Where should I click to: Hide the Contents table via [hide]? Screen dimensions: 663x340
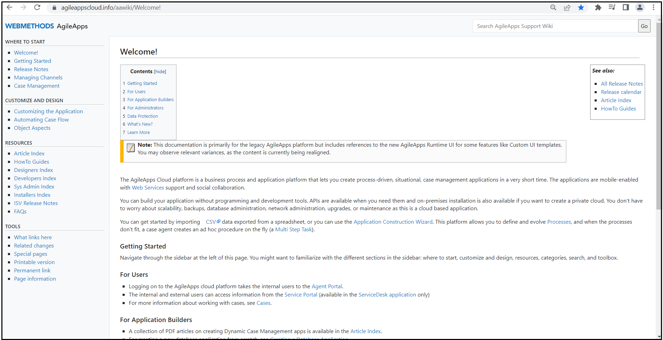[x=160, y=71]
